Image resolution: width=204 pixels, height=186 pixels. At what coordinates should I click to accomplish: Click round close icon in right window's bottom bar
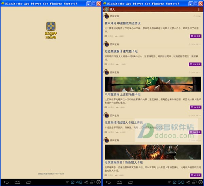point(201,182)
